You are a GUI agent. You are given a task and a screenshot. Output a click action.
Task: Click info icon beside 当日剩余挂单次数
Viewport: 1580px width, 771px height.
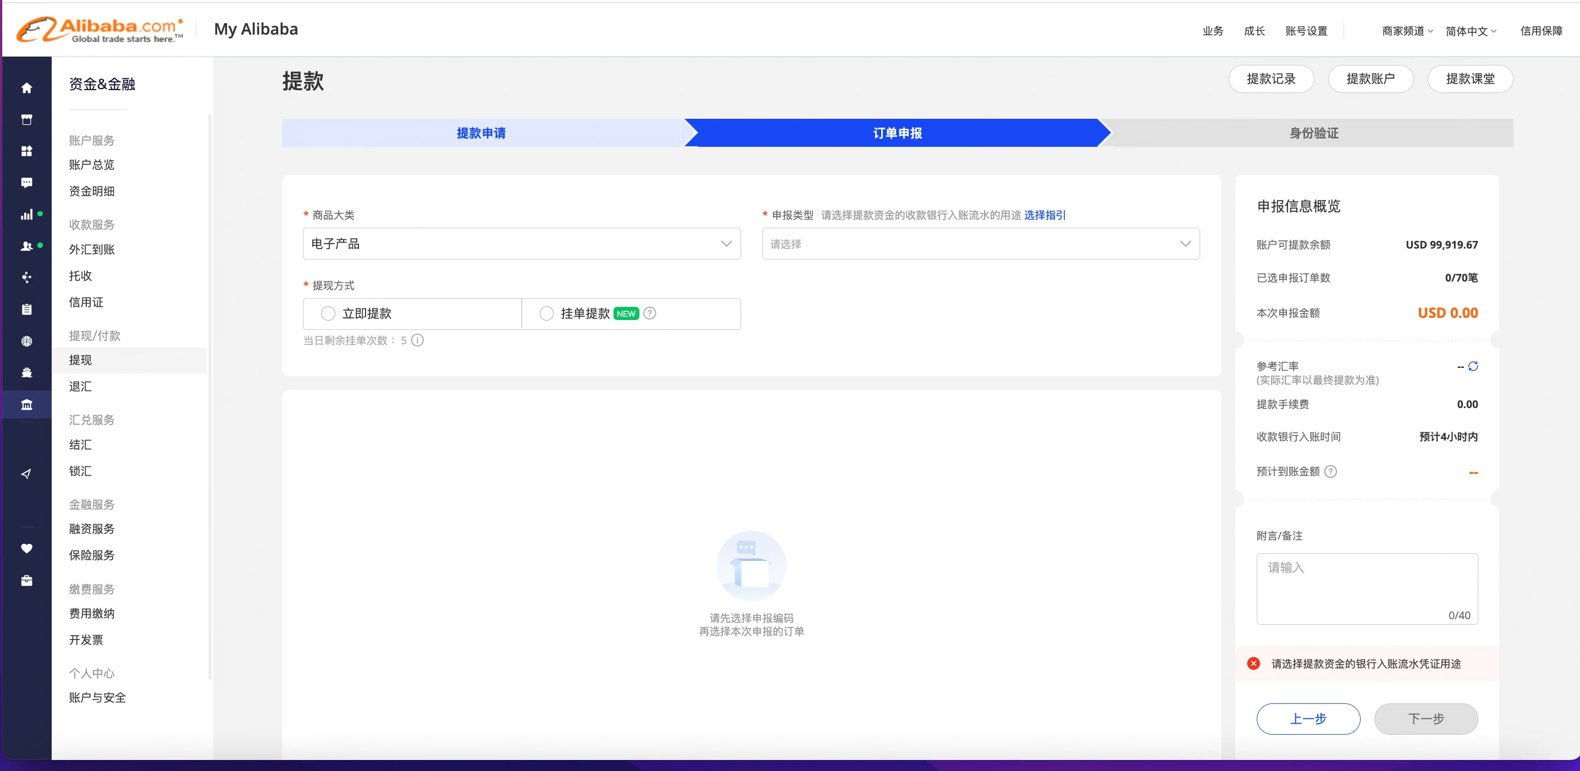pyautogui.click(x=417, y=340)
